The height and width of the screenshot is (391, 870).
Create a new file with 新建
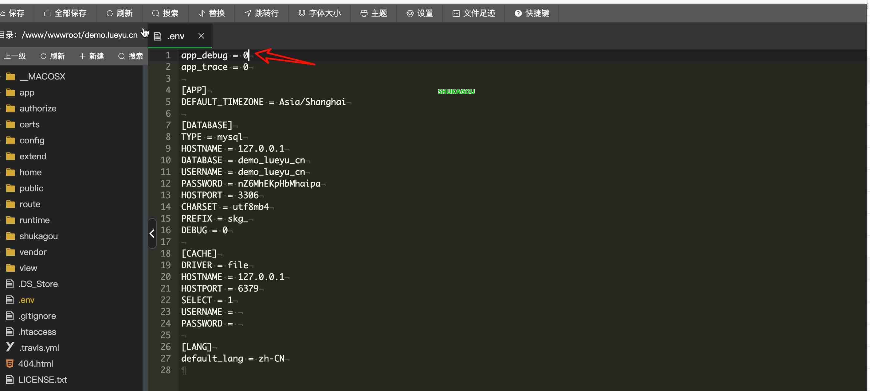[91, 56]
